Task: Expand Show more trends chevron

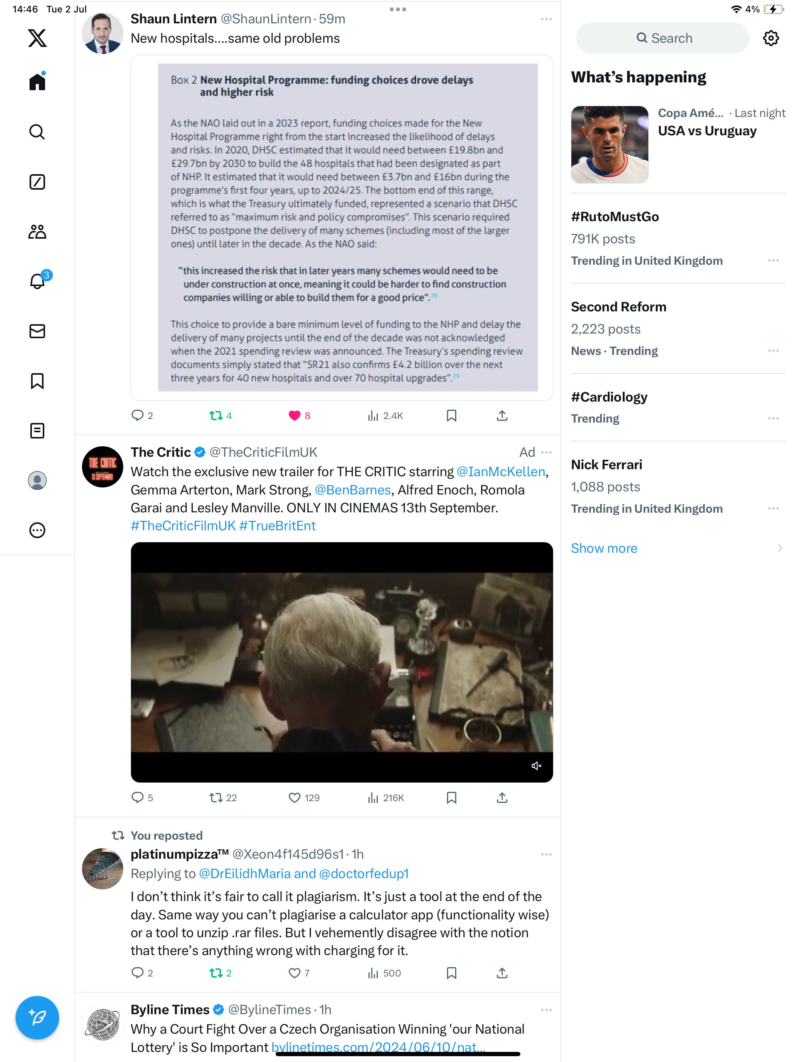Action: (x=780, y=548)
